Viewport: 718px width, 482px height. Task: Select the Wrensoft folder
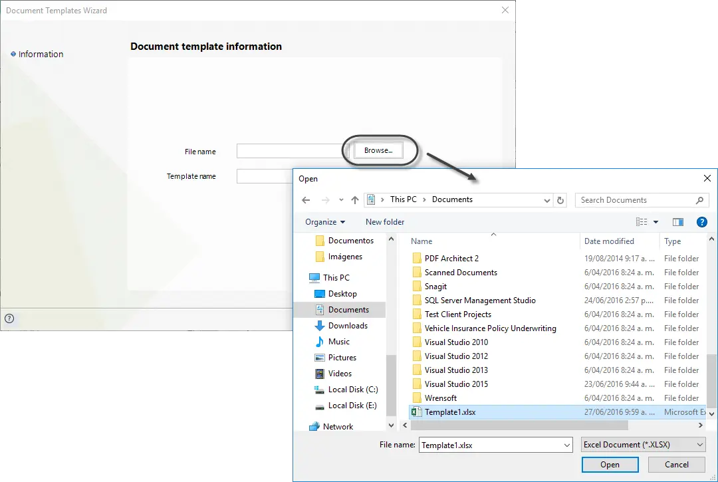pyautogui.click(x=441, y=398)
